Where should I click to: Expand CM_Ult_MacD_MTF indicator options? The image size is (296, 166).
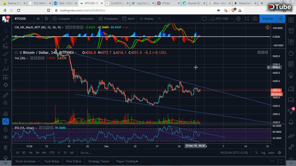(62, 28)
